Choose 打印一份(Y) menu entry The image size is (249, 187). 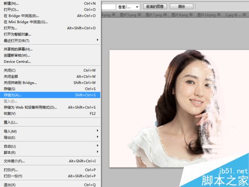50,176
